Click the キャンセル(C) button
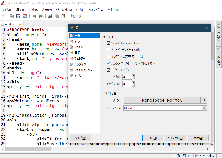222x158 pixels. pos(175,138)
